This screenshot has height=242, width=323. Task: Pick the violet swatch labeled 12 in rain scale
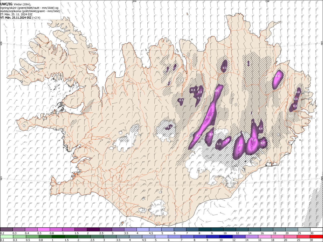239,236
